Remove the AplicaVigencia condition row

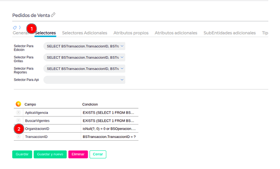tap(18, 112)
